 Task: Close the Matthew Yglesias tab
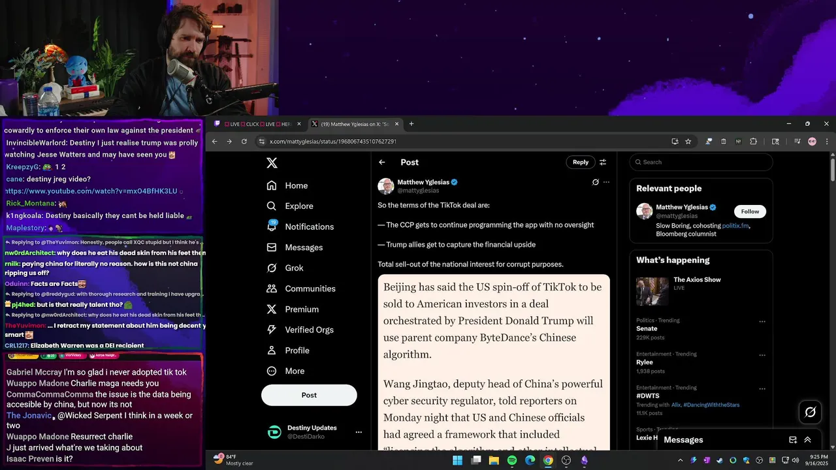[397, 124]
